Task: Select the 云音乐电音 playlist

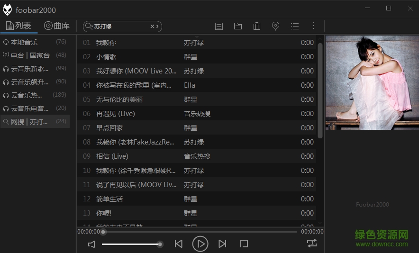Action: [35, 108]
